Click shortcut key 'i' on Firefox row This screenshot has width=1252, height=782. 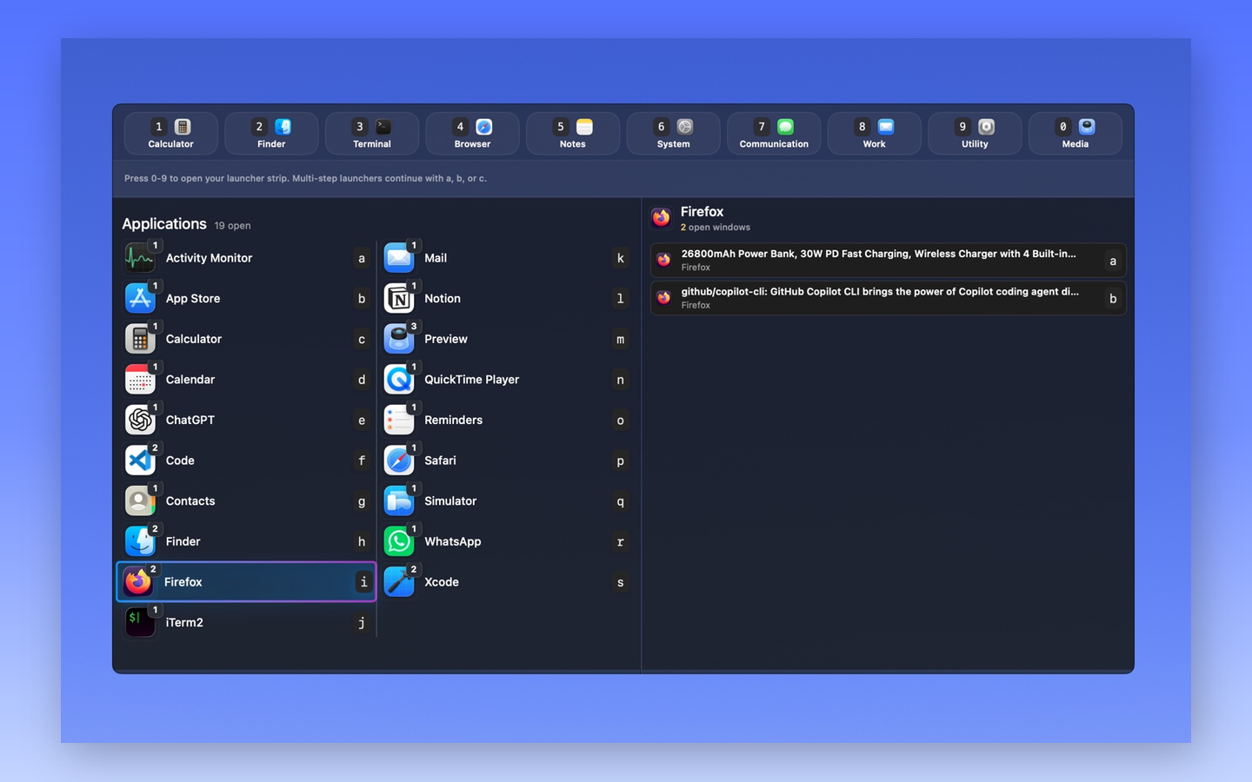pyautogui.click(x=363, y=582)
